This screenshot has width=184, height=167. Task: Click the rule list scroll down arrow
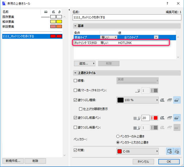[x=64, y=155]
